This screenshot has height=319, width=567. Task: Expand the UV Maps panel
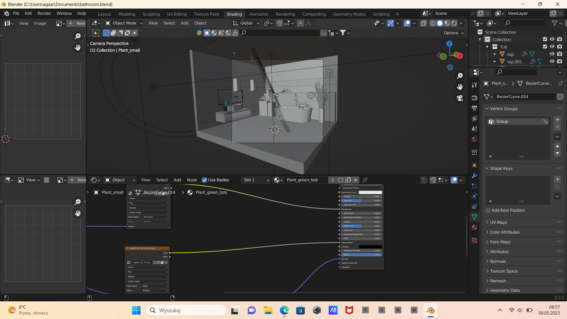498,222
